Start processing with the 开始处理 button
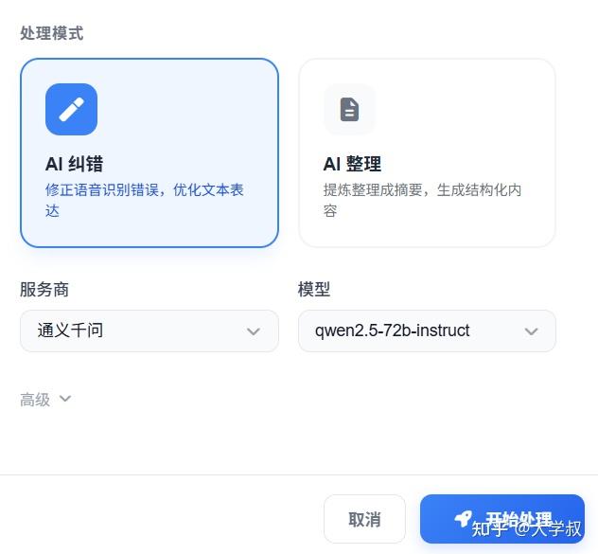 coord(502,519)
